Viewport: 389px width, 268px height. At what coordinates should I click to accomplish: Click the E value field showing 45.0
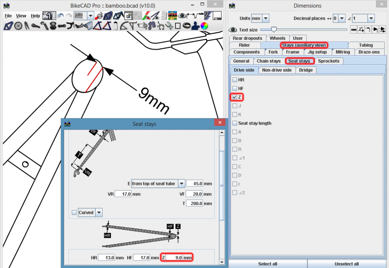tap(194, 183)
